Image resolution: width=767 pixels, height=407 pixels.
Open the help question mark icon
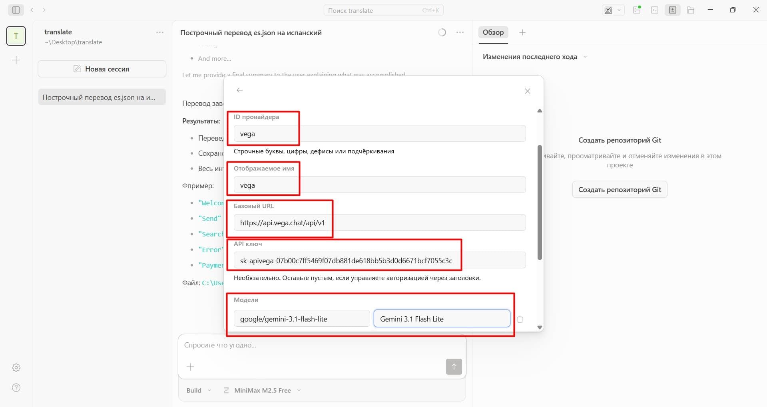(16, 387)
